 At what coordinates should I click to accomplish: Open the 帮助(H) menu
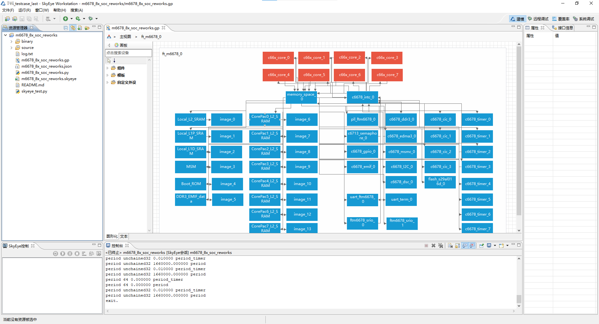[x=60, y=10]
